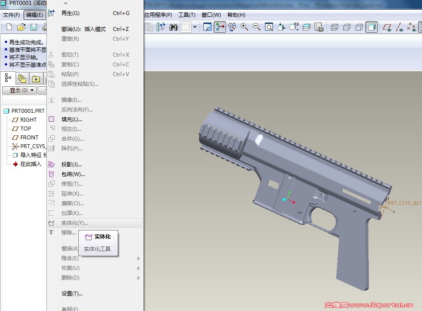Click the Layers stack icon
The width and height of the screenshot is (422, 311).
(307, 27)
